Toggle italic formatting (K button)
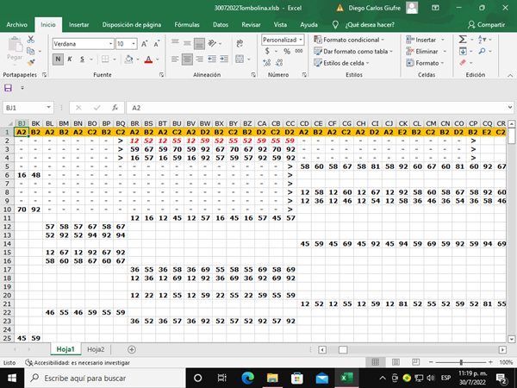The height and width of the screenshot is (388, 517). tap(71, 59)
